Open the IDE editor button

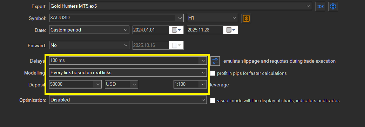coord(320,6)
